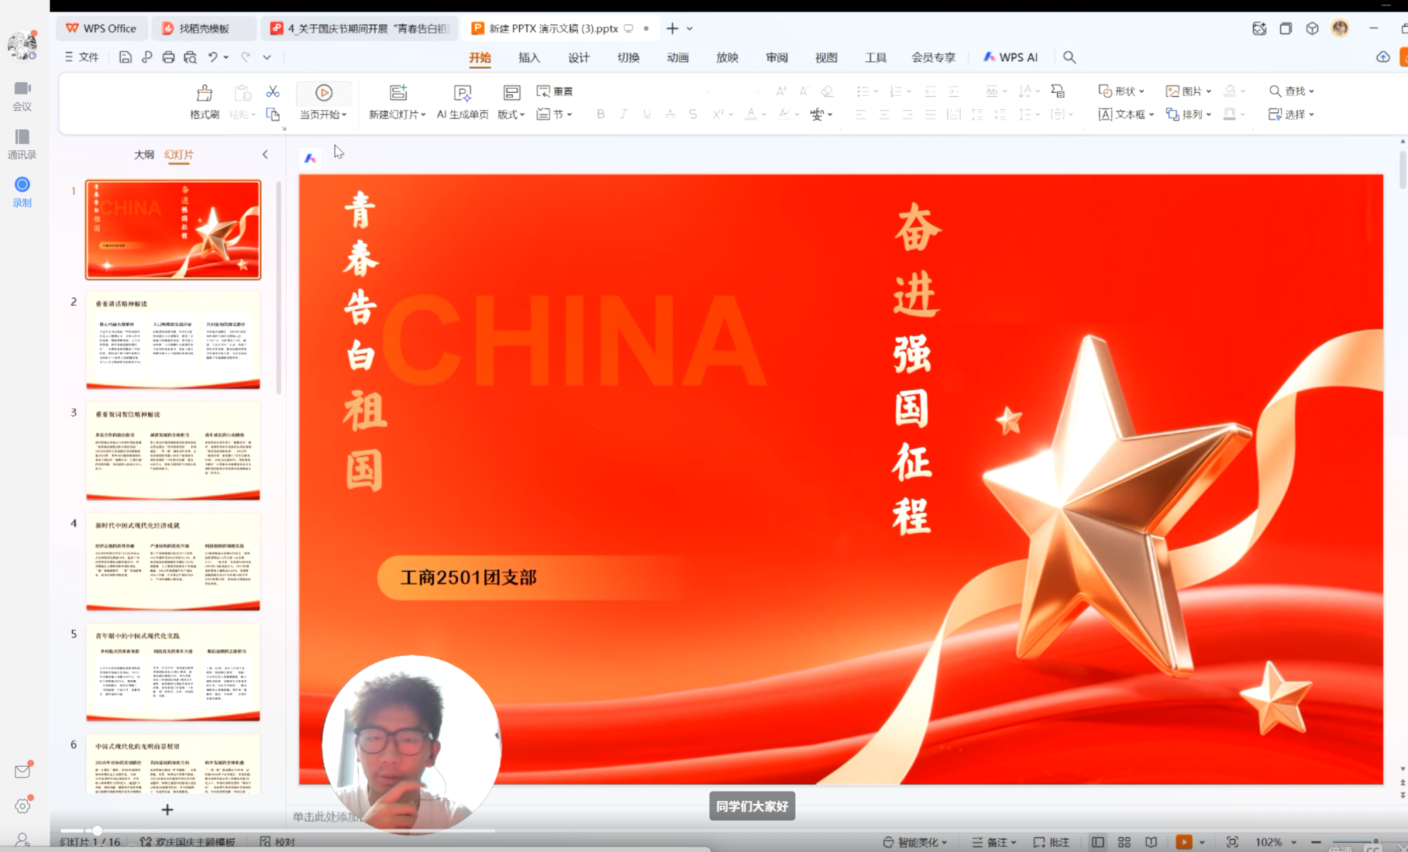Switch to the Outline (大纲) panel tab
Image resolution: width=1408 pixels, height=852 pixels.
click(144, 155)
